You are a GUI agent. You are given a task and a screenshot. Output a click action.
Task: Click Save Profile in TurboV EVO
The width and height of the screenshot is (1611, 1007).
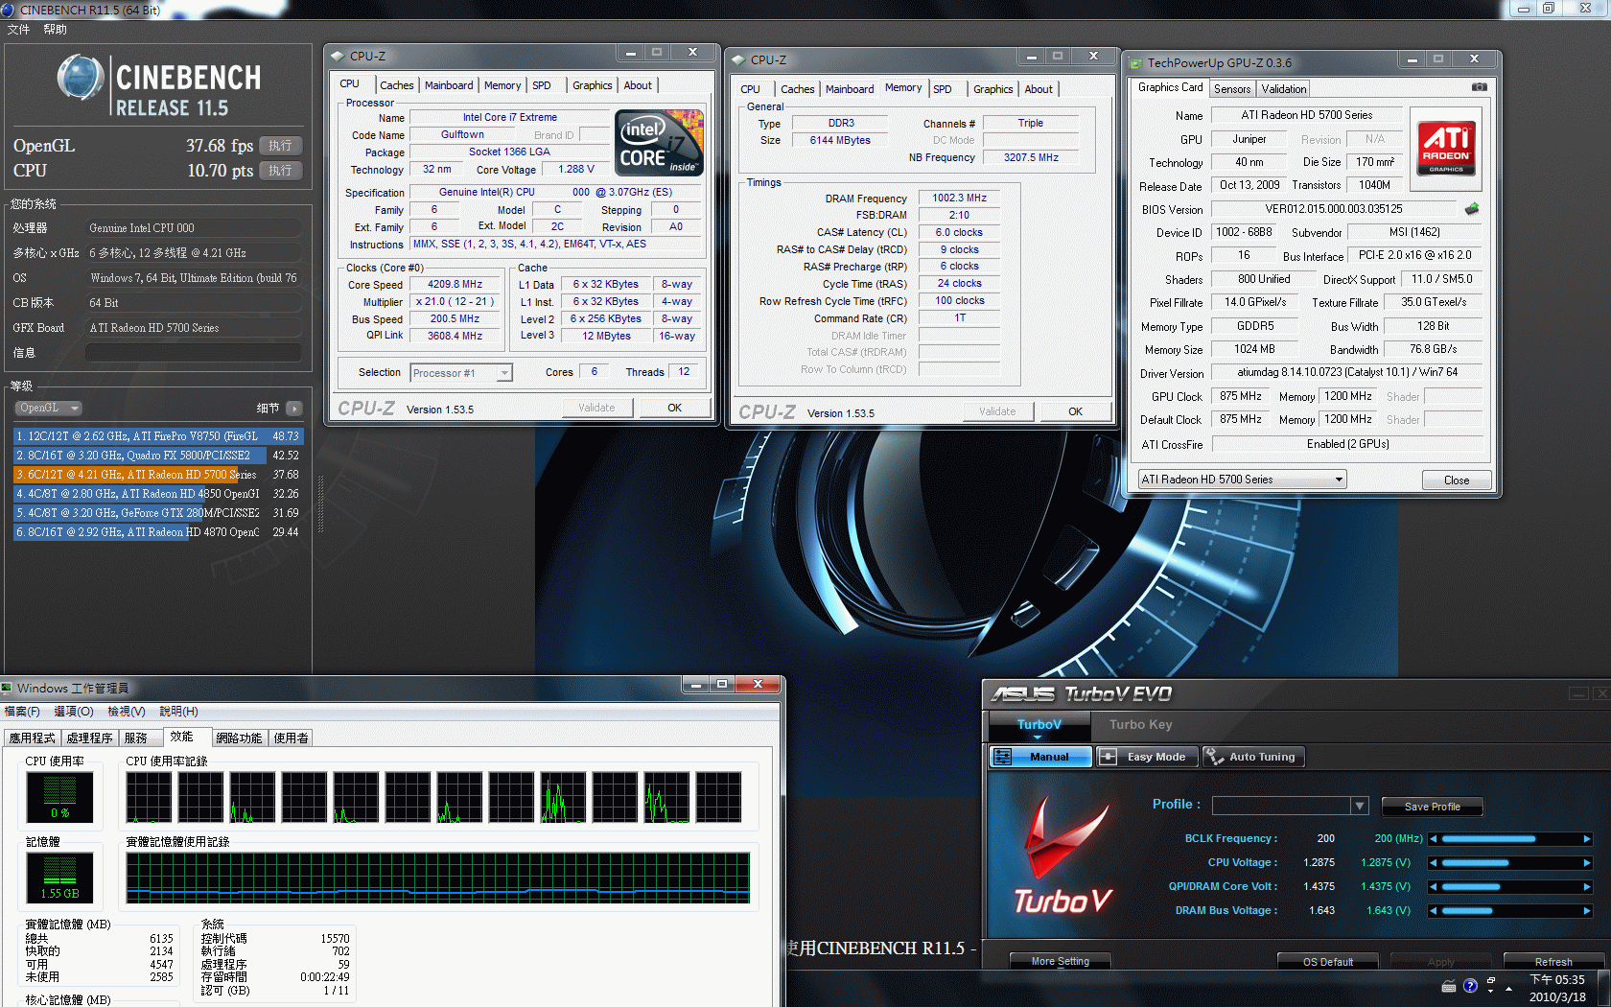click(1432, 807)
